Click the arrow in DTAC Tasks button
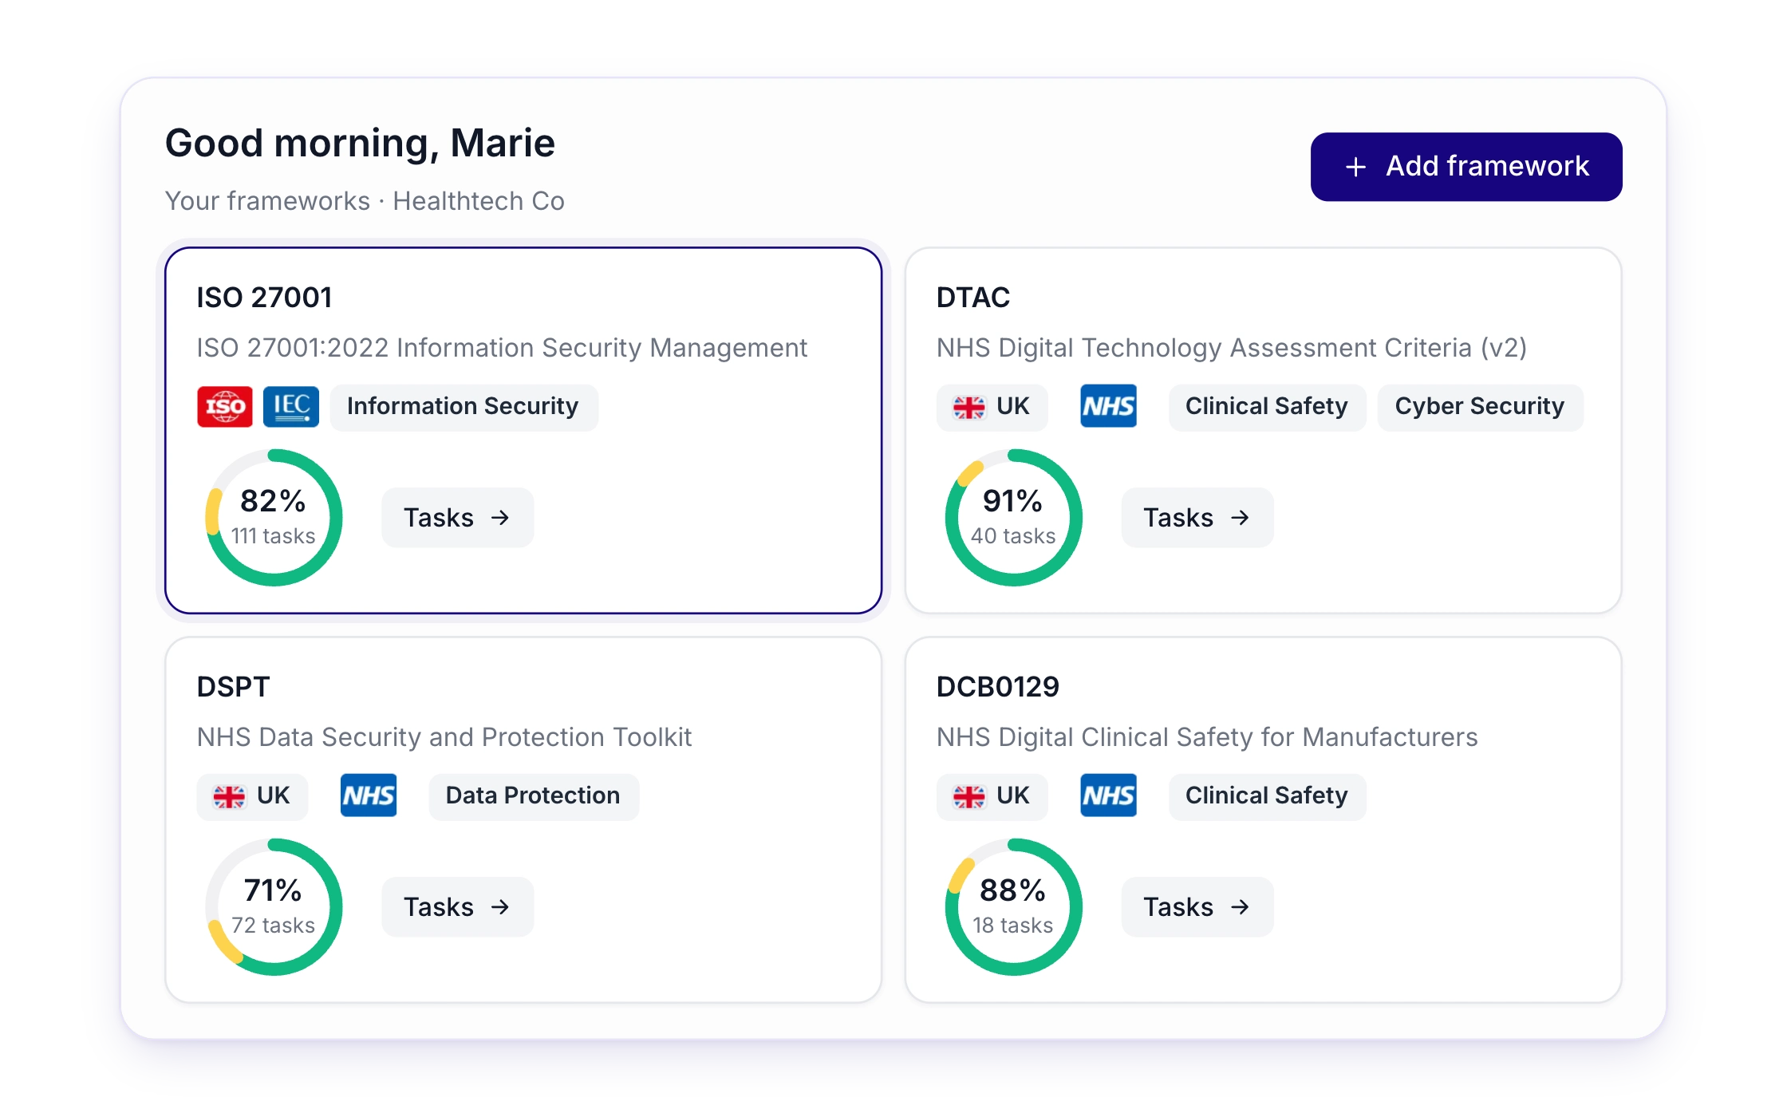1787x1117 pixels. (x=1240, y=518)
